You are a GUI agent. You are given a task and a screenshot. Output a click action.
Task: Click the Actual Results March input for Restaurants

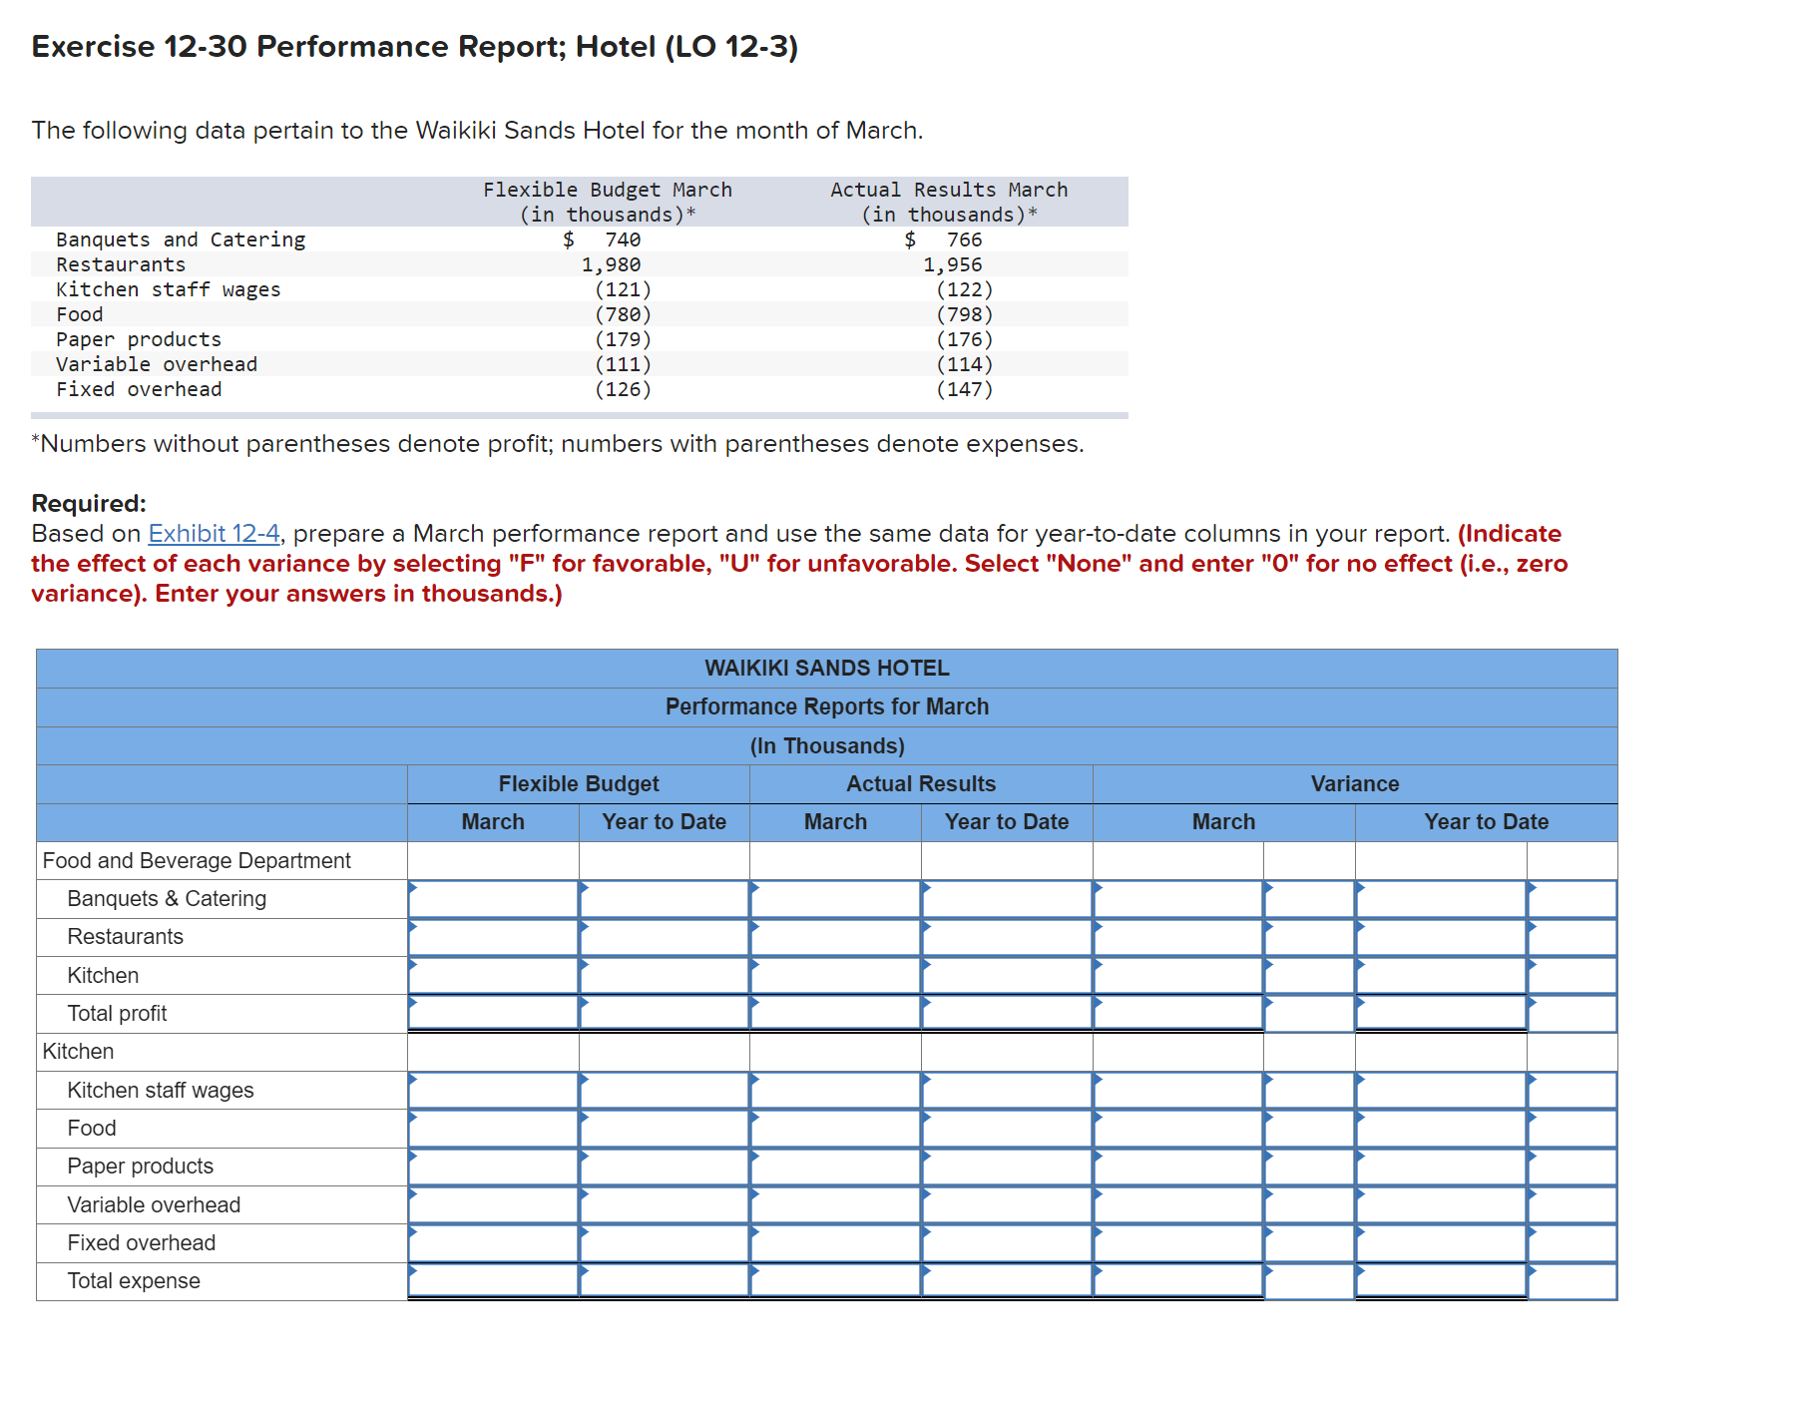(x=836, y=936)
